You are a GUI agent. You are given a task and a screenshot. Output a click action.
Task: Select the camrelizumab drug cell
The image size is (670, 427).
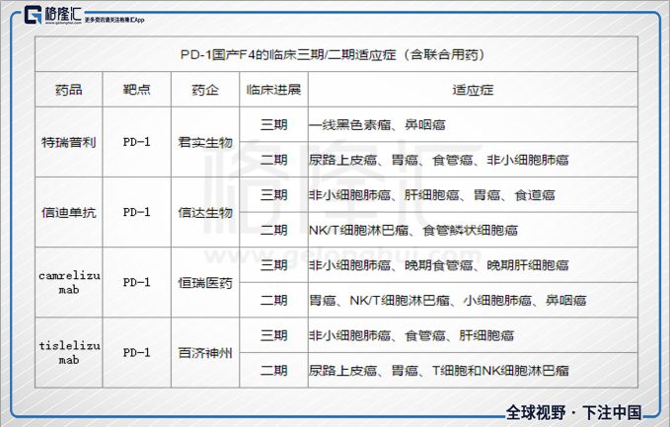pyautogui.click(x=69, y=282)
